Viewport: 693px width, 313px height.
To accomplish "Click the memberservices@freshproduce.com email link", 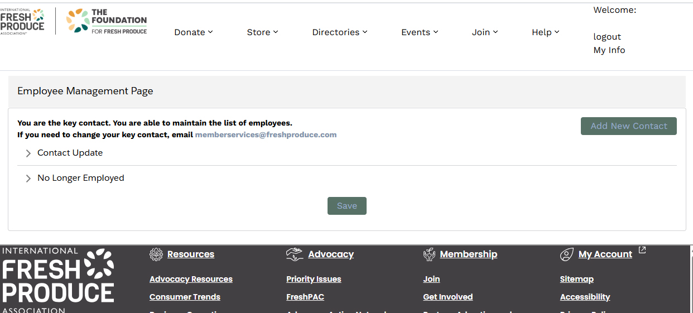I will coord(266,135).
